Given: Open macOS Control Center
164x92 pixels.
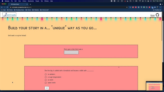Looking at the screenshot, I should (148, 1).
